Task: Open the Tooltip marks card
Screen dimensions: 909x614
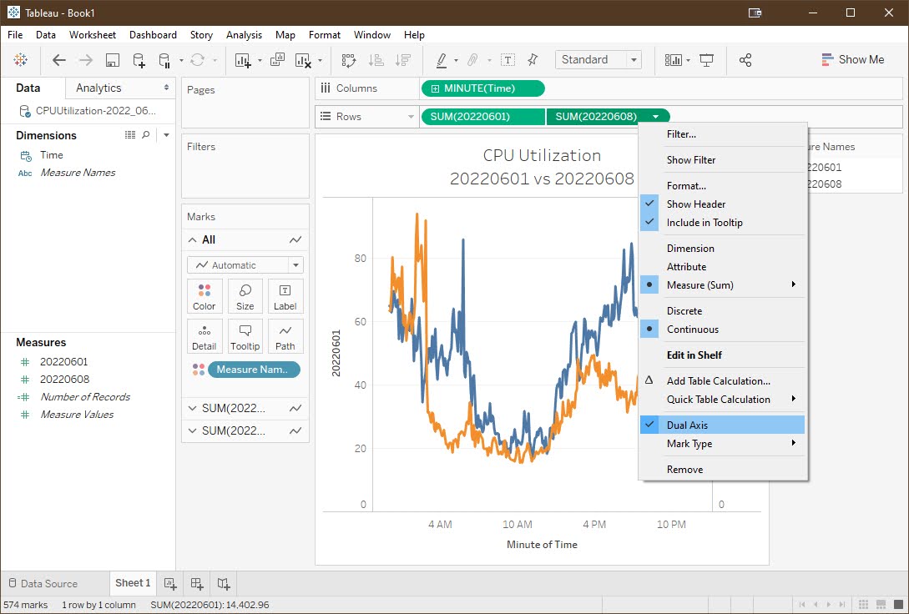Action: [245, 336]
